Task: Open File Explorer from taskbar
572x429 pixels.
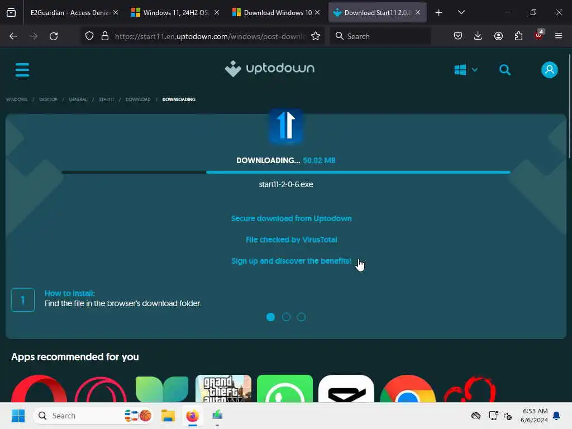Action: point(168,416)
